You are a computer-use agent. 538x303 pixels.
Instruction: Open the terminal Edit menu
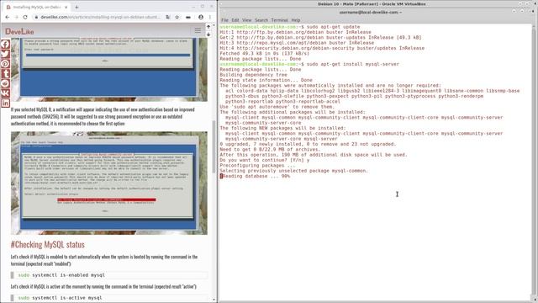tap(235, 20)
